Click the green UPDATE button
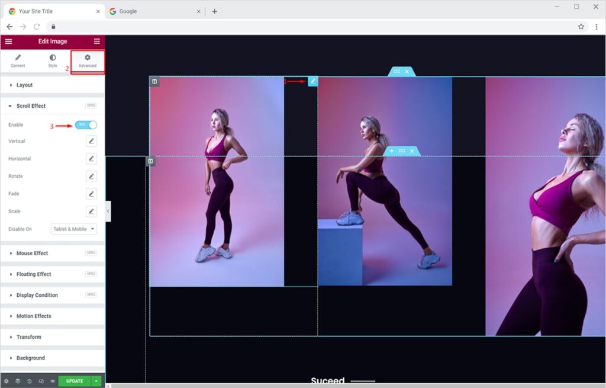606x388 pixels. click(75, 381)
